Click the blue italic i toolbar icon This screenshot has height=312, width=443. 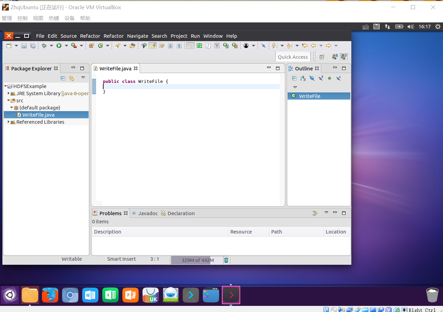[208, 46]
